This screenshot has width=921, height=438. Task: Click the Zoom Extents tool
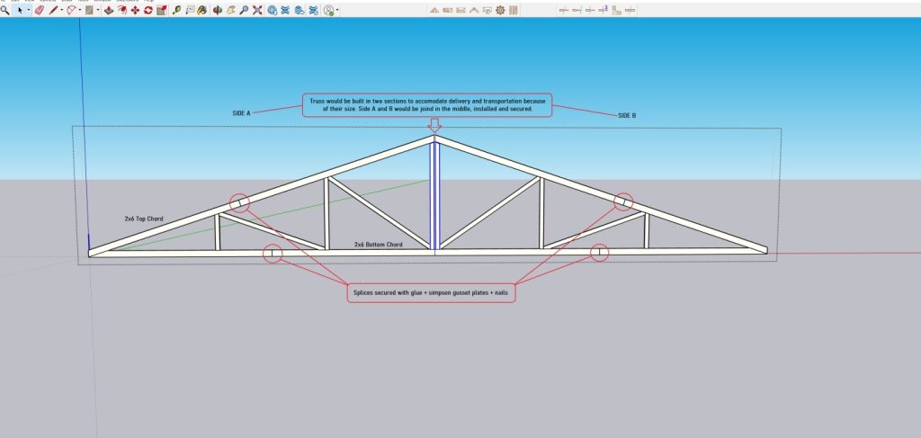[257, 10]
